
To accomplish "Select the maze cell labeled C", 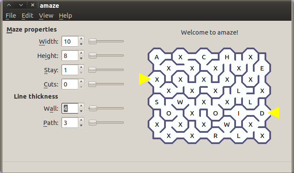I will (x=204, y=57).
